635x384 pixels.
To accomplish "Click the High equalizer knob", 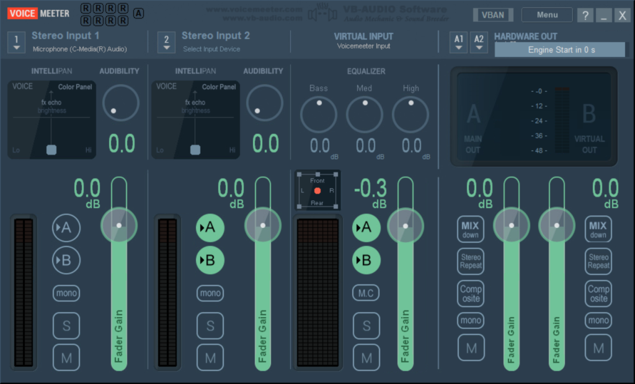I will tap(411, 115).
